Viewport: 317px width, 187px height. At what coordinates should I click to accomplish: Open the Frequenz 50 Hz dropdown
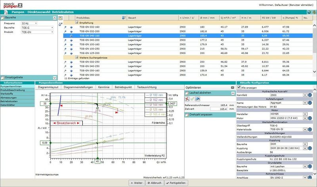pyautogui.click(x=29, y=23)
